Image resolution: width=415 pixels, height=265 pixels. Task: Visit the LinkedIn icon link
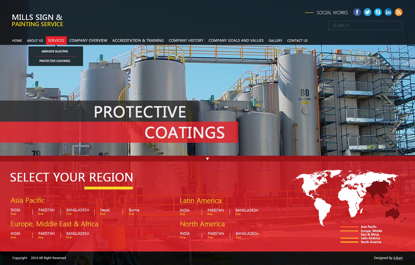[388, 12]
